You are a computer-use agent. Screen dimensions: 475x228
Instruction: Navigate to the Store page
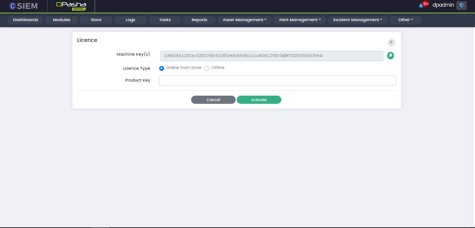pyautogui.click(x=96, y=20)
